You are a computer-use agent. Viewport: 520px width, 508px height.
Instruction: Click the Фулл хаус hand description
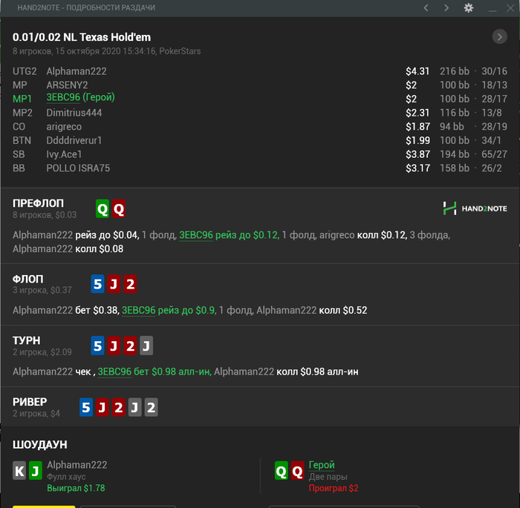click(66, 477)
